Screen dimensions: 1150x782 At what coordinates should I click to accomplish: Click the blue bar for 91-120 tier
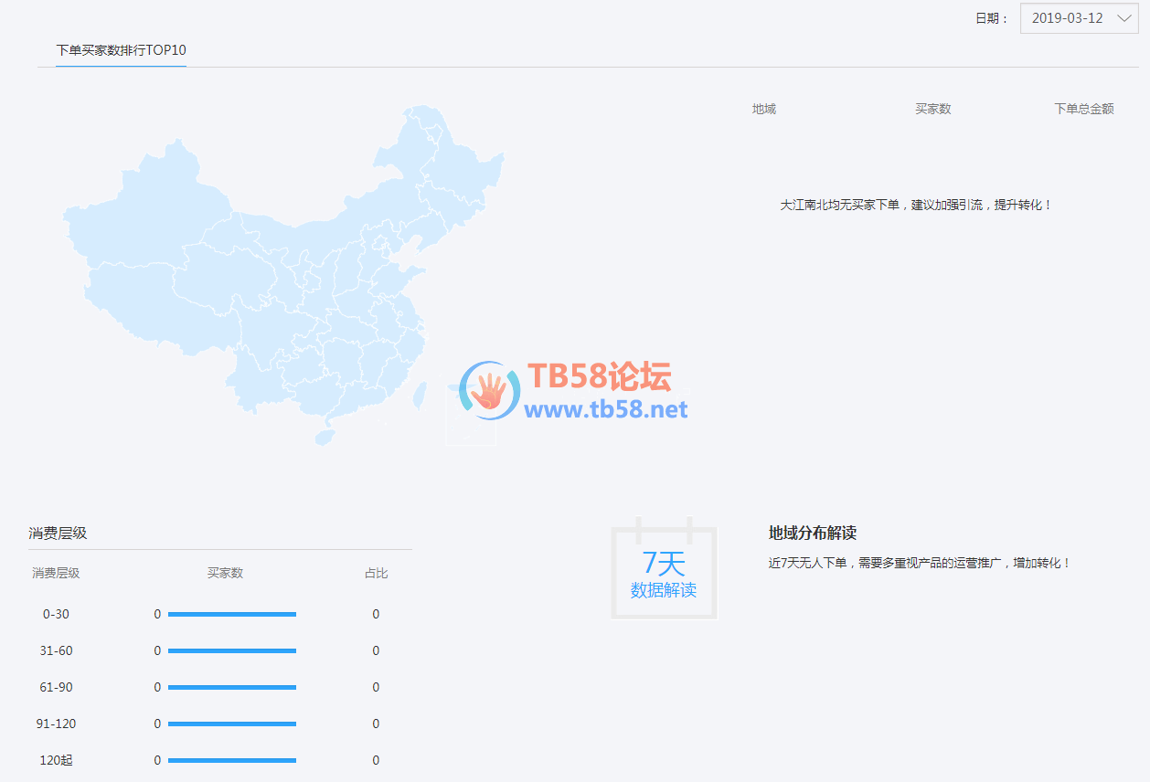click(x=232, y=724)
